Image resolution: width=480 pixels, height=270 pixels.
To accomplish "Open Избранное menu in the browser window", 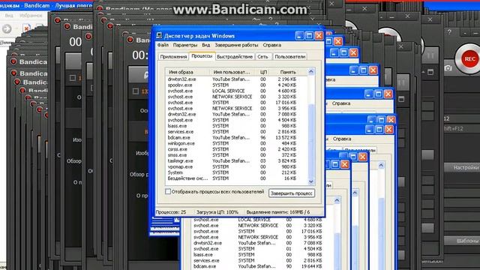I will (30, 15).
